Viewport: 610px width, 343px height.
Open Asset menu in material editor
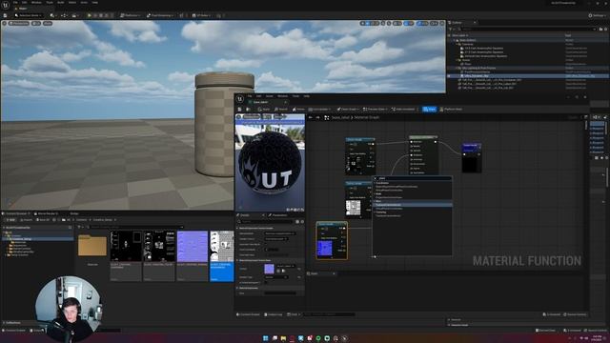(269, 96)
